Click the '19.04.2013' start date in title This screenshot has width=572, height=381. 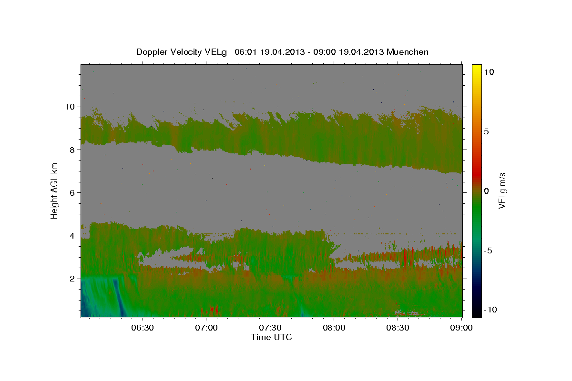click(283, 52)
